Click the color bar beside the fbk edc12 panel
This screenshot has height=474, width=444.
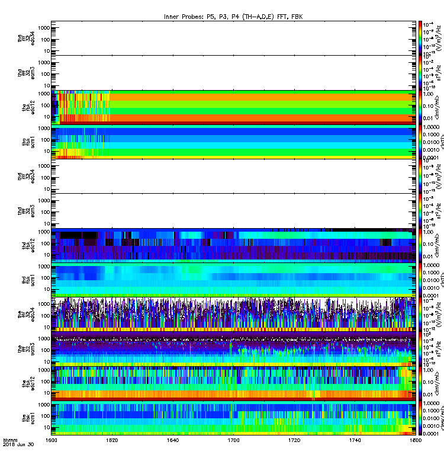pos(420,383)
